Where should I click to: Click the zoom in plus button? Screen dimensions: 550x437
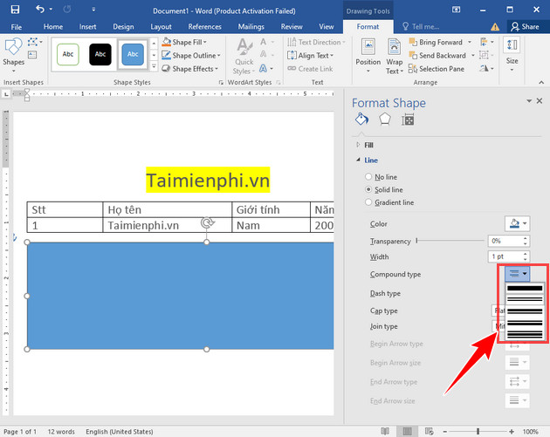point(512,432)
